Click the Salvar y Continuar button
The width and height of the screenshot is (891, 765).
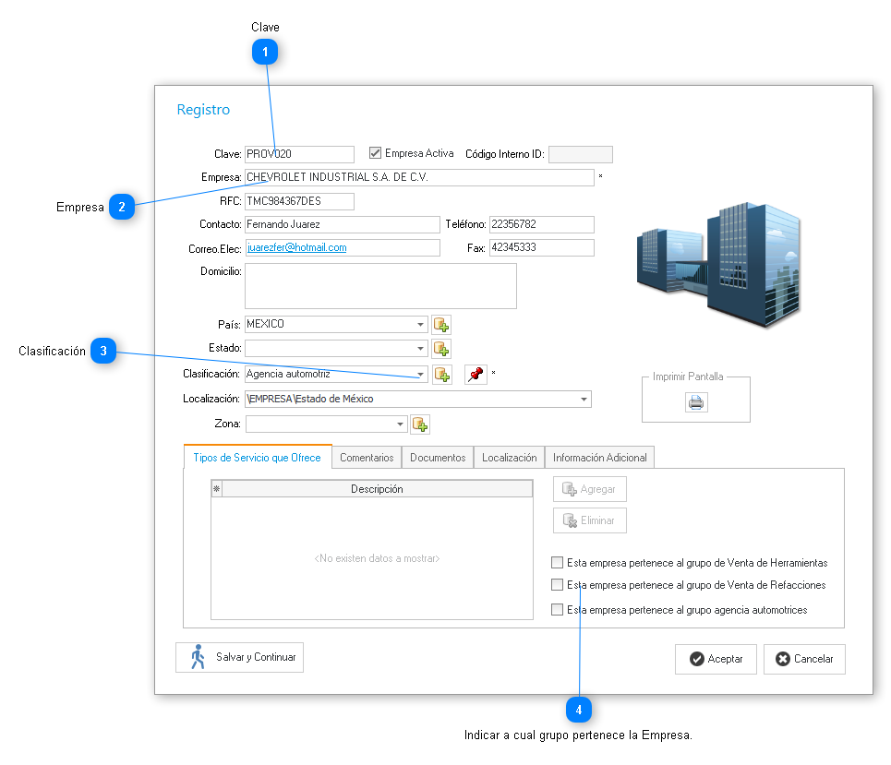coord(239,657)
